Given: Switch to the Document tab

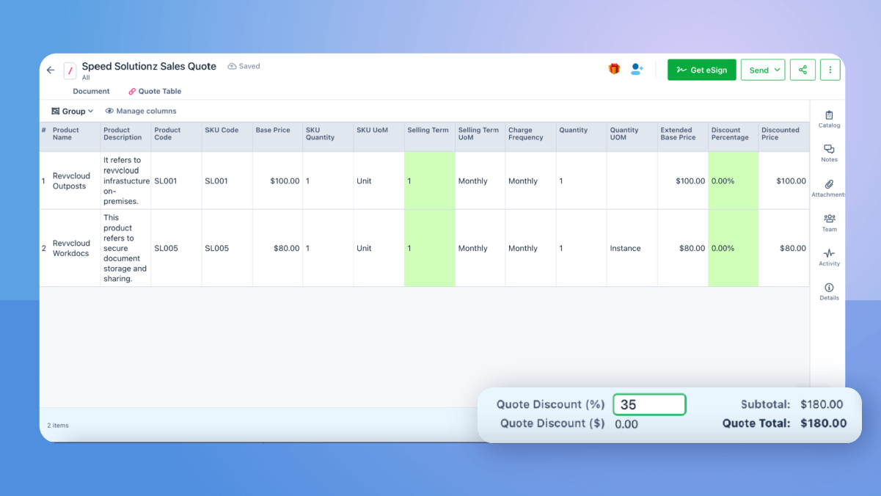Looking at the screenshot, I should pos(91,91).
